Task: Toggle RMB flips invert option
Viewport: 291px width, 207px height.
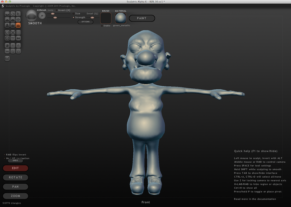Action: pyautogui.click(x=4, y=155)
